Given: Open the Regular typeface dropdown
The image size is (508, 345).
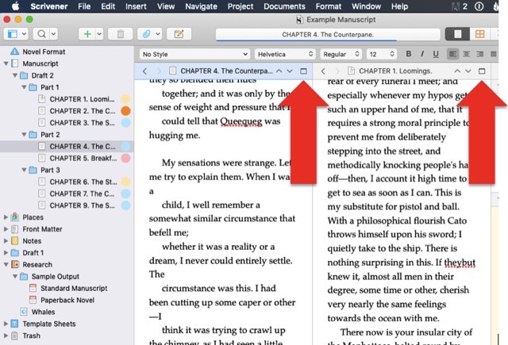Looking at the screenshot, I should [341, 54].
